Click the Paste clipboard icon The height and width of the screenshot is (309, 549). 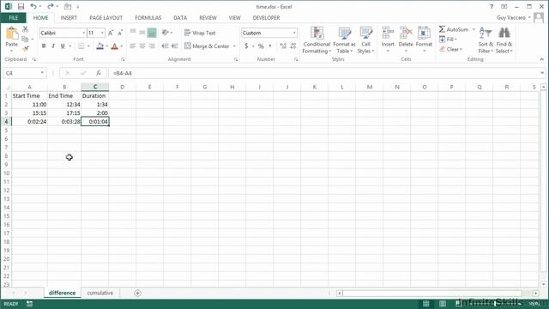11,34
